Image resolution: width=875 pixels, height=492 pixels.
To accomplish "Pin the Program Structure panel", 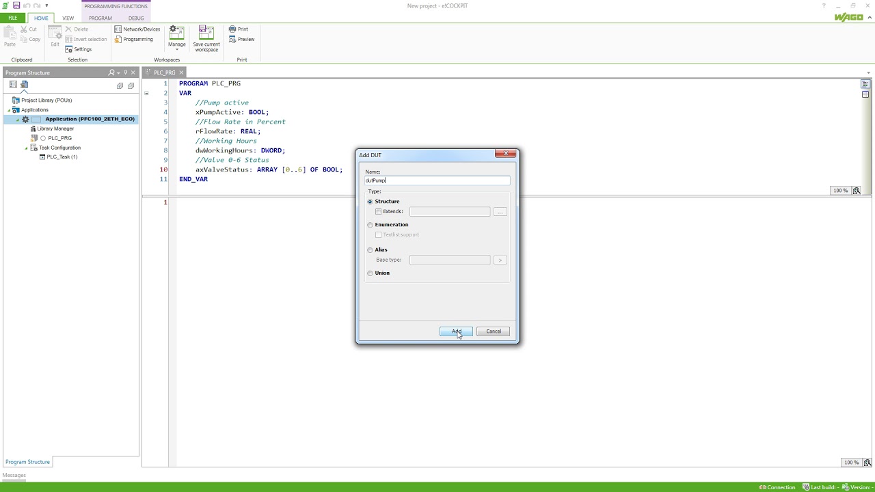I will point(126,72).
